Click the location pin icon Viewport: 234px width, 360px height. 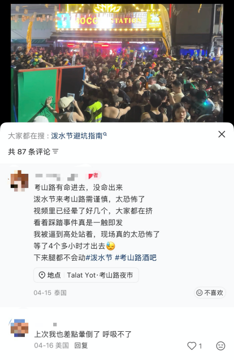tap(42, 275)
